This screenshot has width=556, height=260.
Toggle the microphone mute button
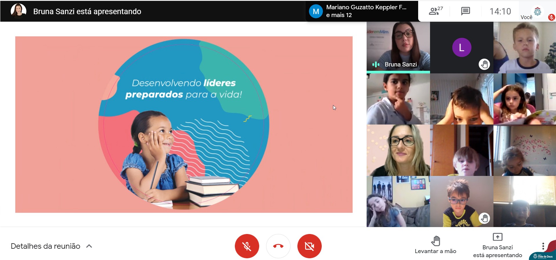click(247, 246)
